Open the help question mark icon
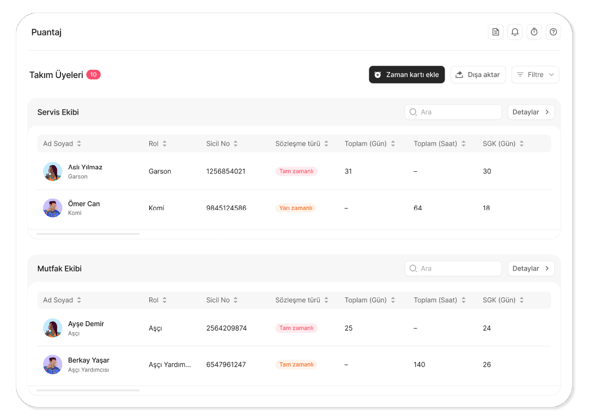 553,32
